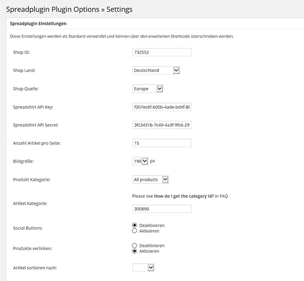The width and height of the screenshot is (304, 281).
Task: Select Aktivieren for Social Buttons
Action: coord(134,231)
